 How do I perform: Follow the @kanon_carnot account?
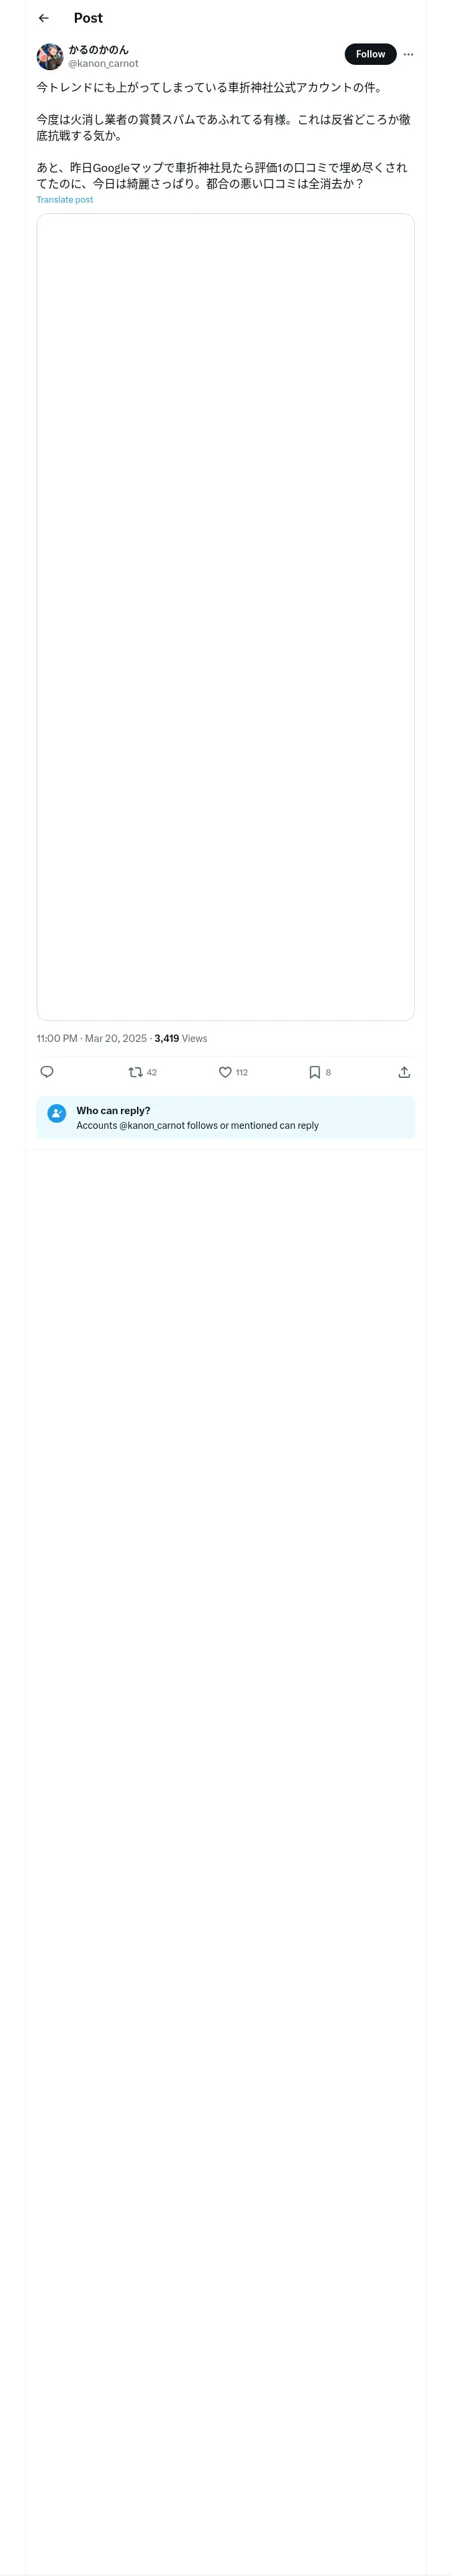tap(370, 54)
